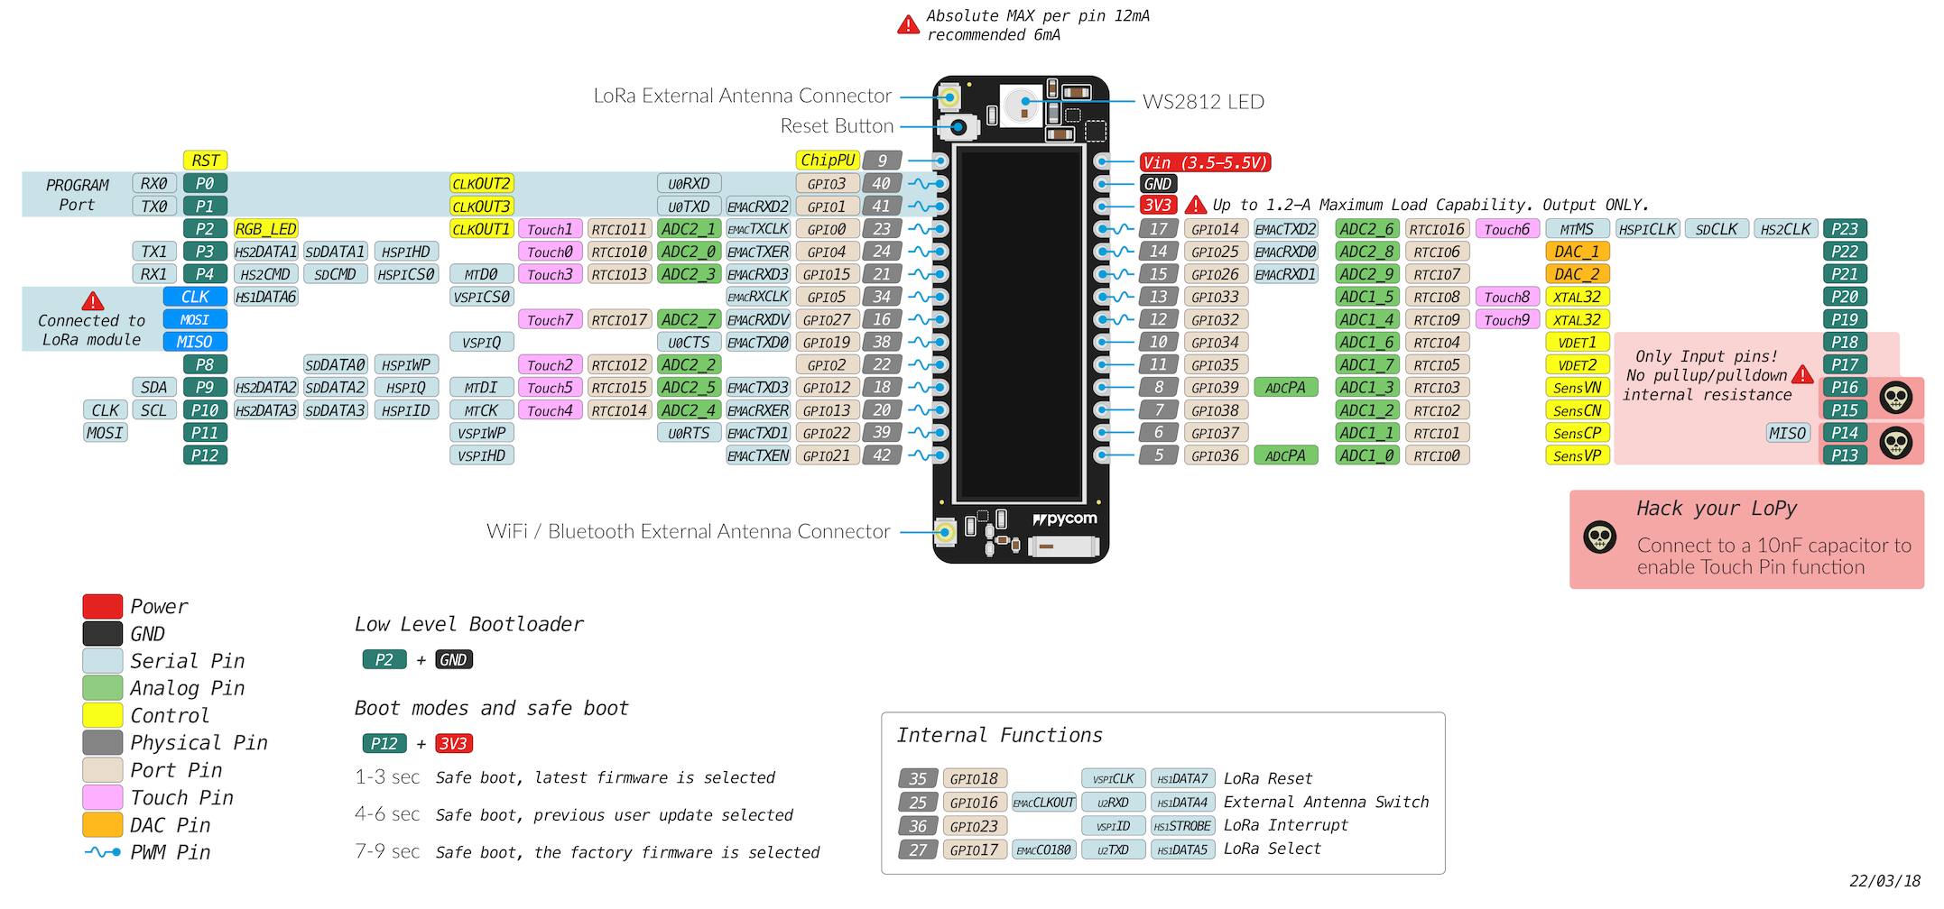The width and height of the screenshot is (1944, 909).
Task: Click the red Power swatch in legend
Action: pos(102,606)
